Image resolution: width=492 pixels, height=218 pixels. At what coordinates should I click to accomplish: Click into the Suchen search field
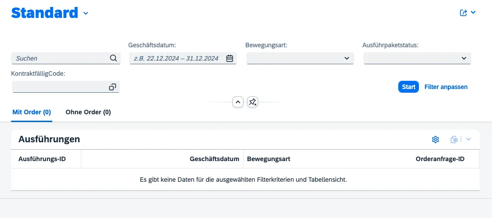tap(60, 58)
